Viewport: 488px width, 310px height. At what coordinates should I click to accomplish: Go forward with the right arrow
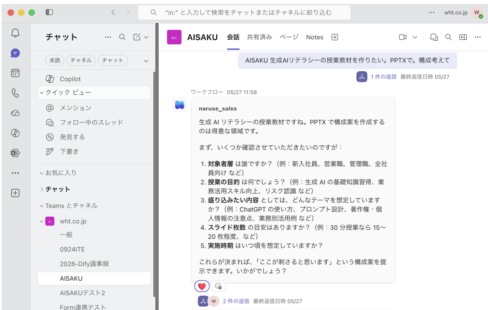tap(128, 12)
